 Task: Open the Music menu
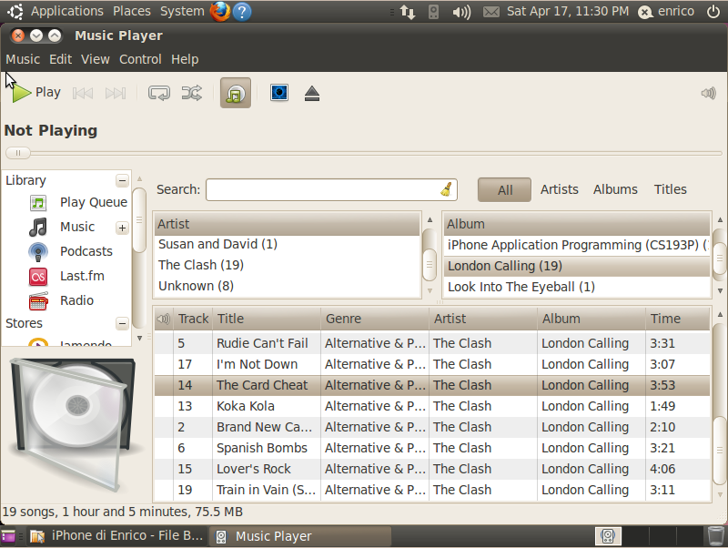[x=22, y=59]
